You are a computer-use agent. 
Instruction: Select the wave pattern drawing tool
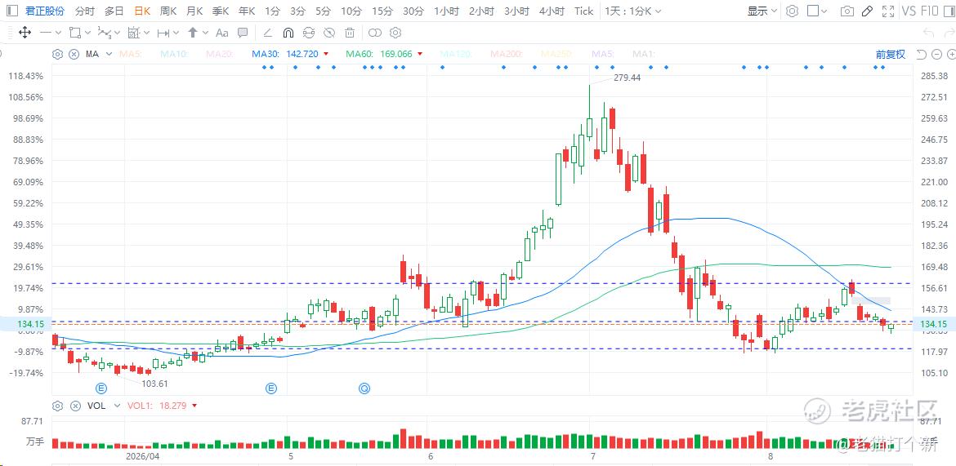click(105, 33)
